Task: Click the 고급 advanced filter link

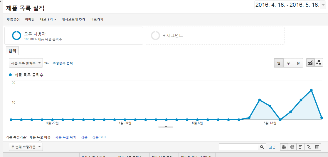Action: (x=272, y=147)
